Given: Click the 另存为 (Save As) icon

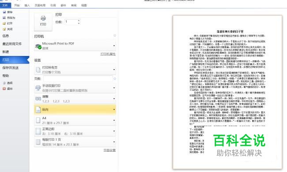Looking at the screenshot, I should (x=4, y=18).
